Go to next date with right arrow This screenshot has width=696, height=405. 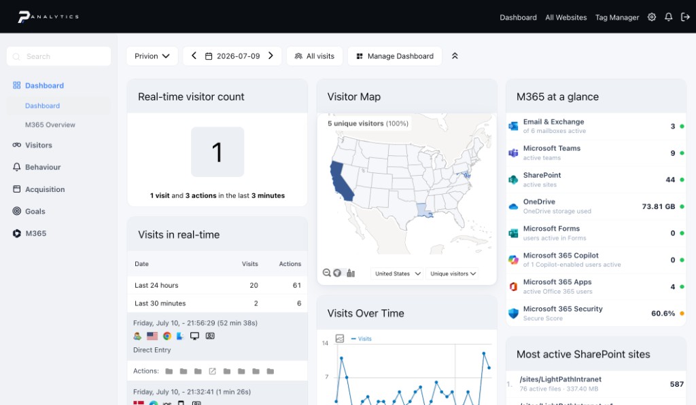tap(271, 56)
